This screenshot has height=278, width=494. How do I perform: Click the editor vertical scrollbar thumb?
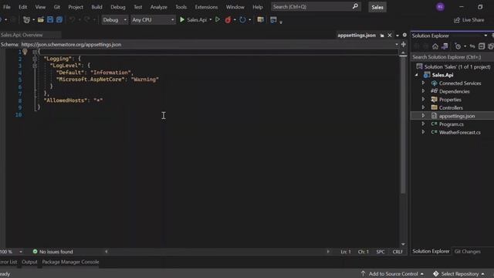(x=403, y=125)
